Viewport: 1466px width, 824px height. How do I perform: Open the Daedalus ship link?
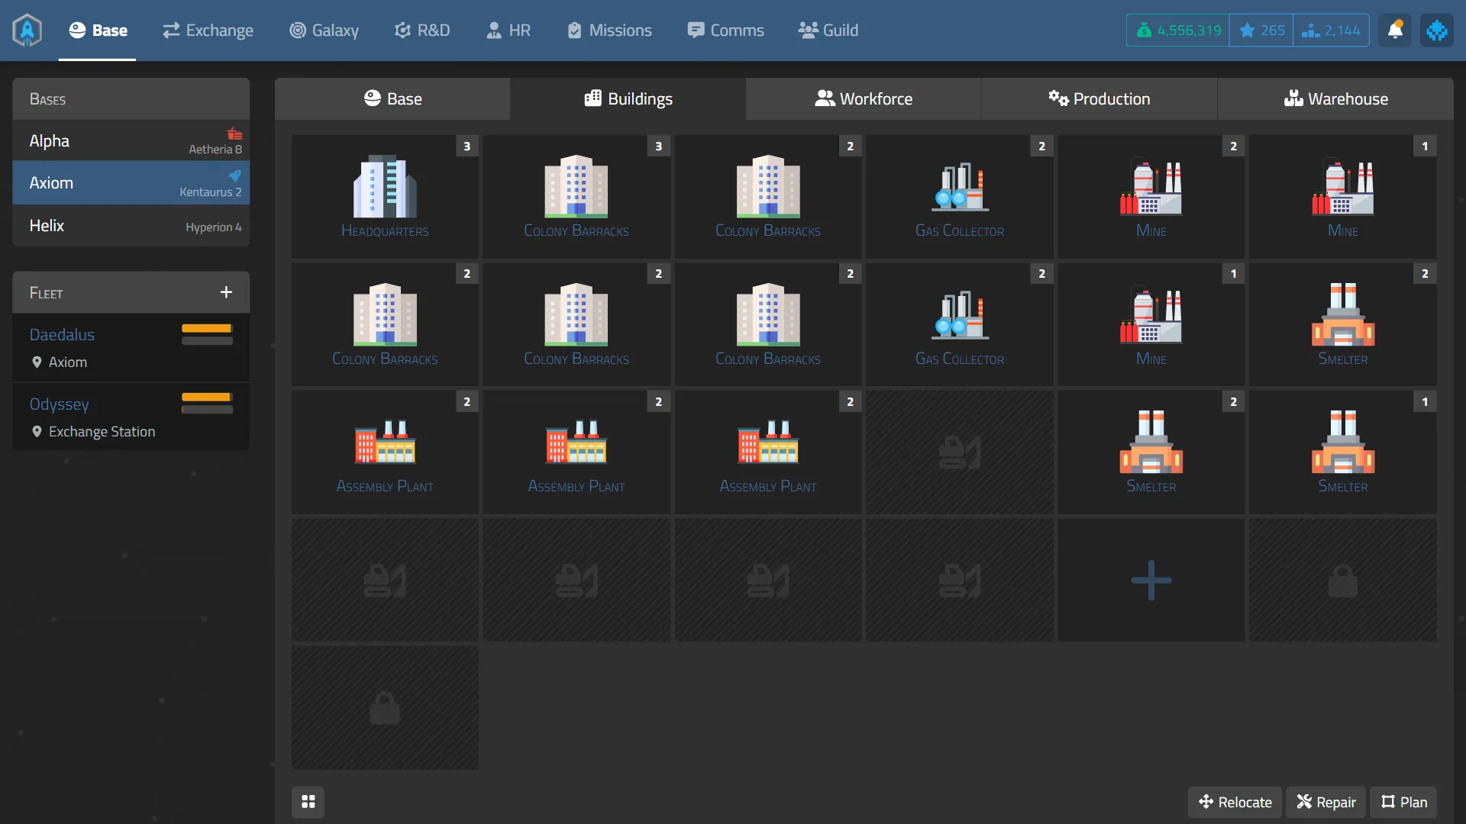click(62, 334)
